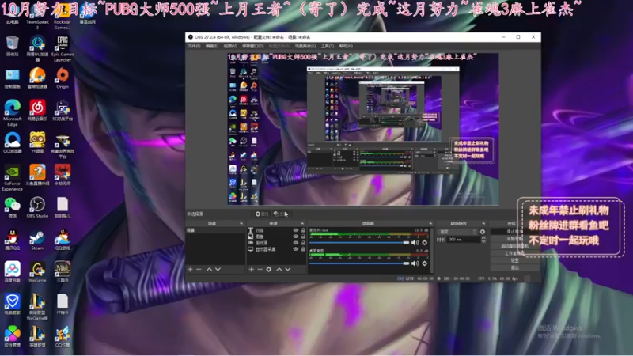The height and width of the screenshot is (356, 633).
Task: Open Rockstar Games desktop icon
Action: pyautogui.click(x=63, y=18)
